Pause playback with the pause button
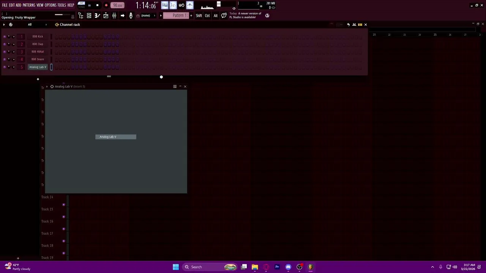Image resolution: width=486 pixels, height=273 pixels. (89, 5)
